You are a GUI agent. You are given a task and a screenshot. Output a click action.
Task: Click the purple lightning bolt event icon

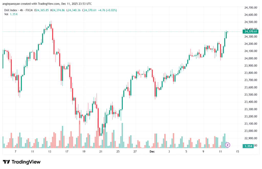[228, 145]
